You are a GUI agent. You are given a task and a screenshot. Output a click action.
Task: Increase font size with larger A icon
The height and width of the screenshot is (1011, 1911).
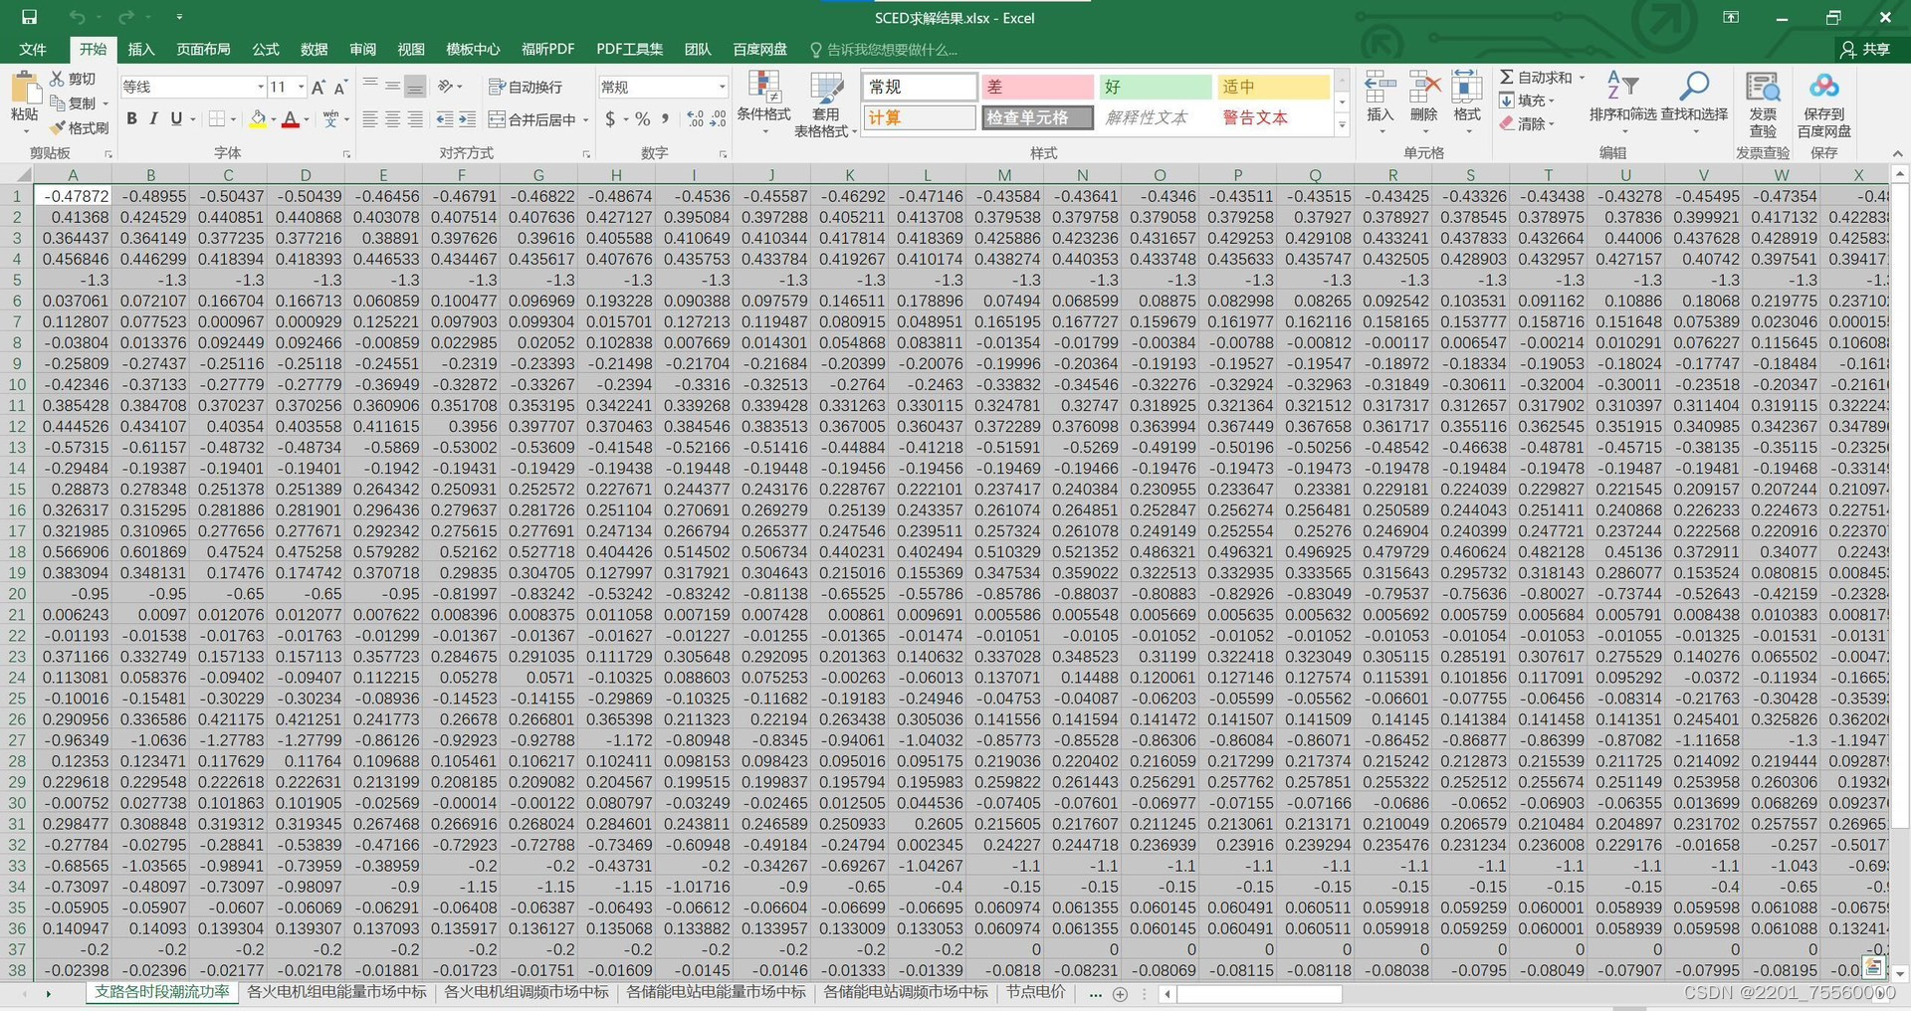[318, 88]
